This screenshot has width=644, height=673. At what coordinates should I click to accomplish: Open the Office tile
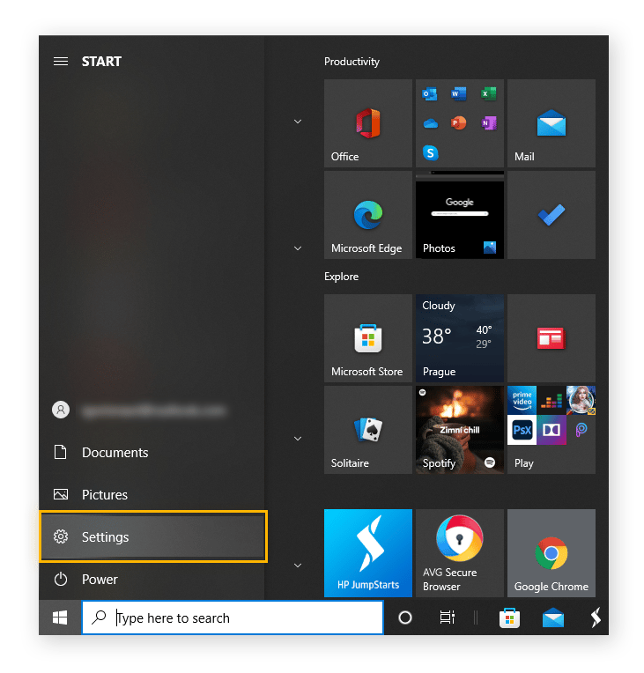[367, 123]
